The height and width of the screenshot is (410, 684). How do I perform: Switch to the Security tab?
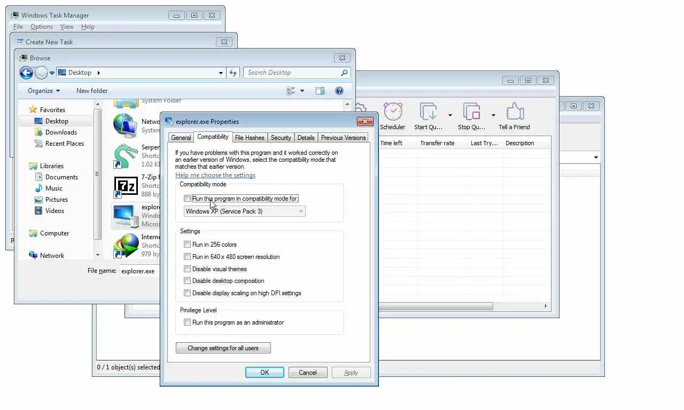281,138
